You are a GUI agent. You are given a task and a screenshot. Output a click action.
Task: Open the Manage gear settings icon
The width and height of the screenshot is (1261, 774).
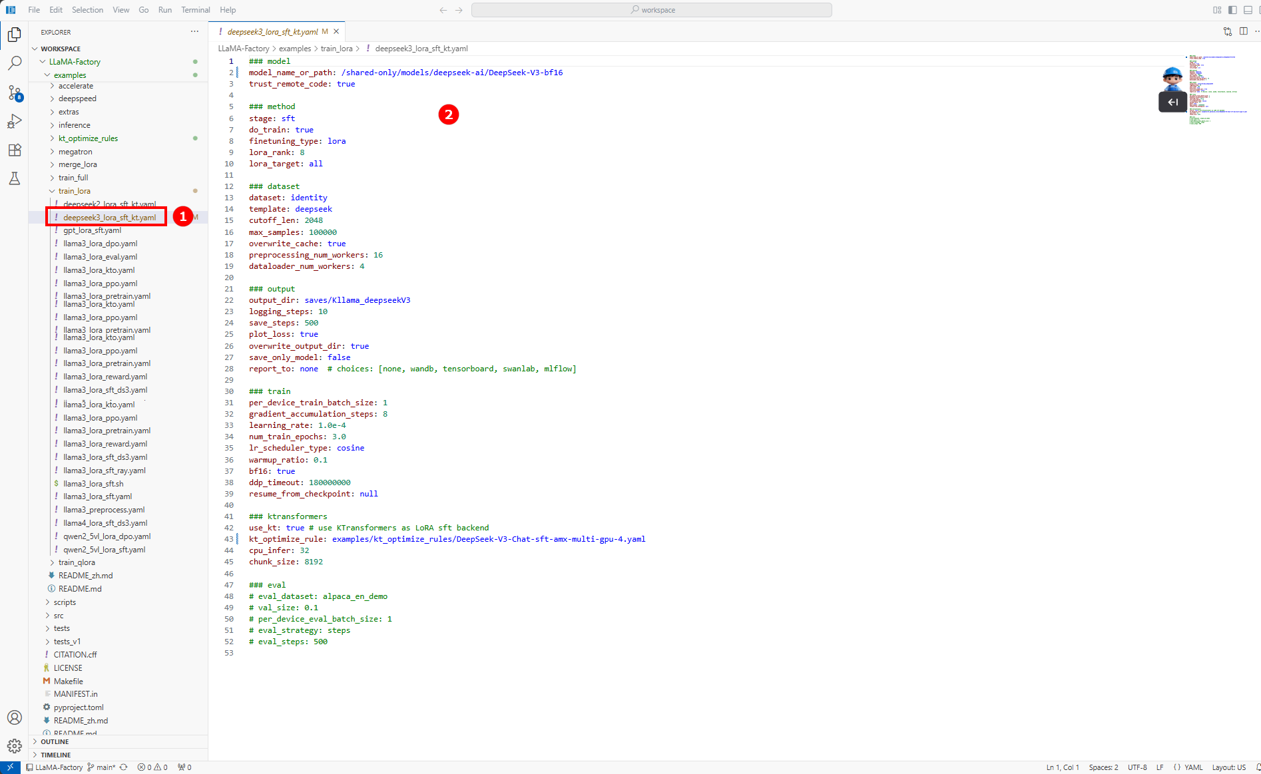click(x=15, y=746)
